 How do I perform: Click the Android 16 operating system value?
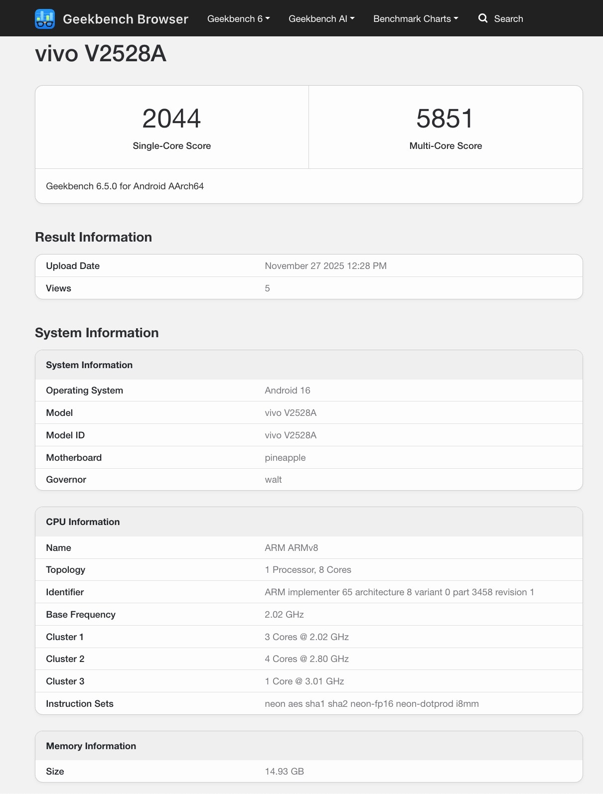click(x=287, y=391)
